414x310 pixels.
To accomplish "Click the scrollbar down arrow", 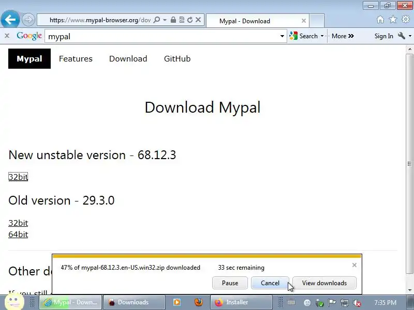I will (x=410, y=290).
